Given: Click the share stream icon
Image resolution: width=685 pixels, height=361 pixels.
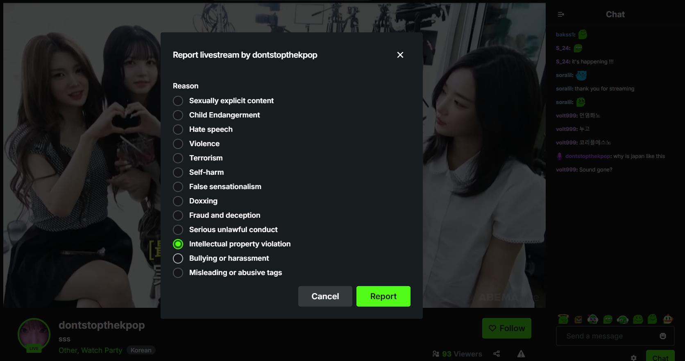Looking at the screenshot, I should (497, 354).
